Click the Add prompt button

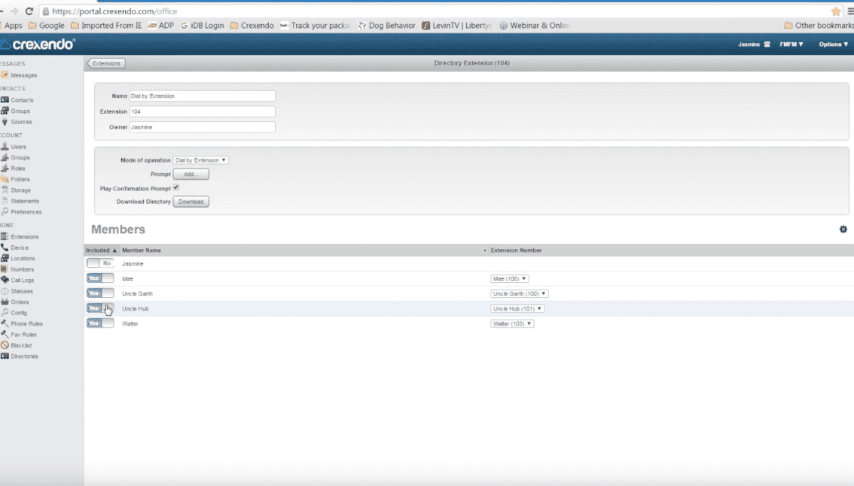point(191,174)
